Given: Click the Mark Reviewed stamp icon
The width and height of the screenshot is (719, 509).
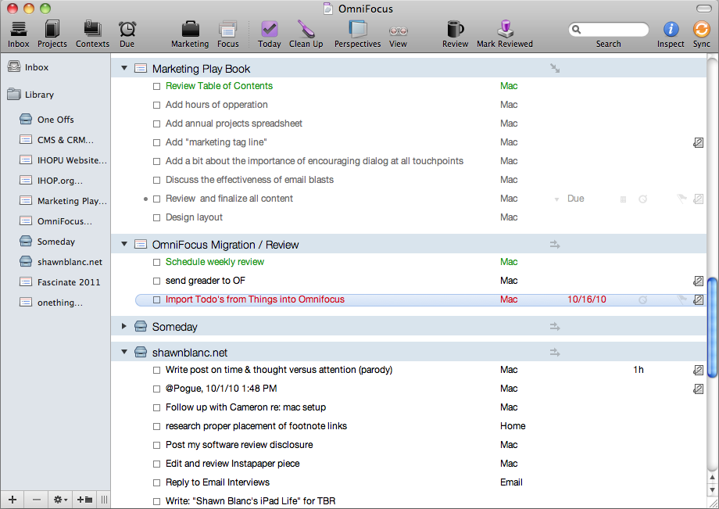Looking at the screenshot, I should 504,30.
